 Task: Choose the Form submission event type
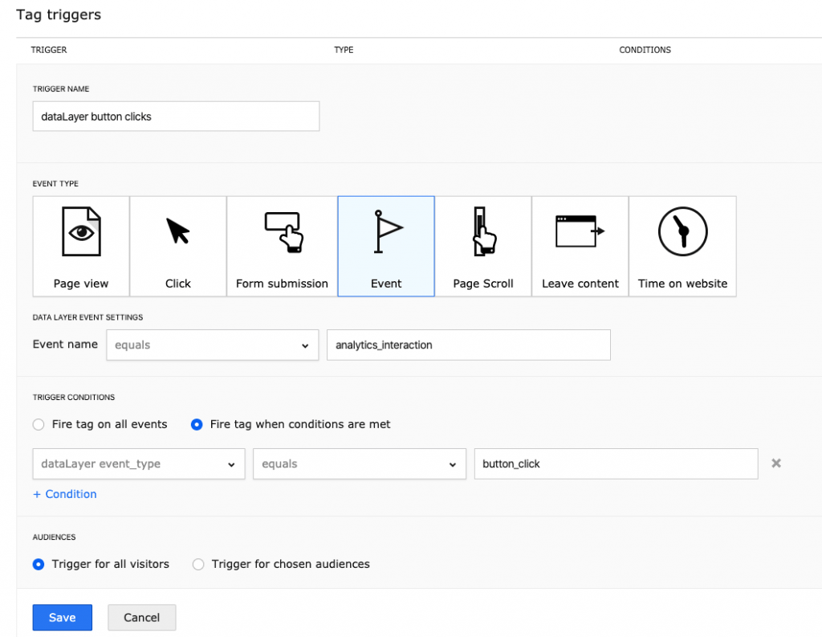(282, 245)
